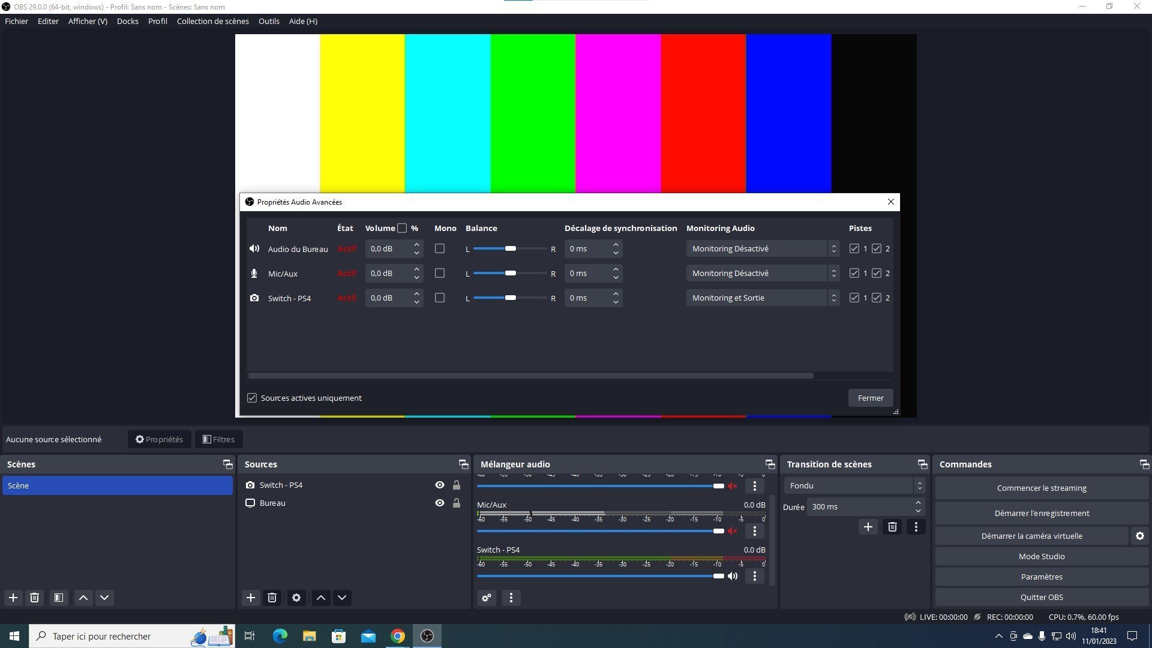
Task: Remove selected source with trash icon
Action: click(272, 598)
